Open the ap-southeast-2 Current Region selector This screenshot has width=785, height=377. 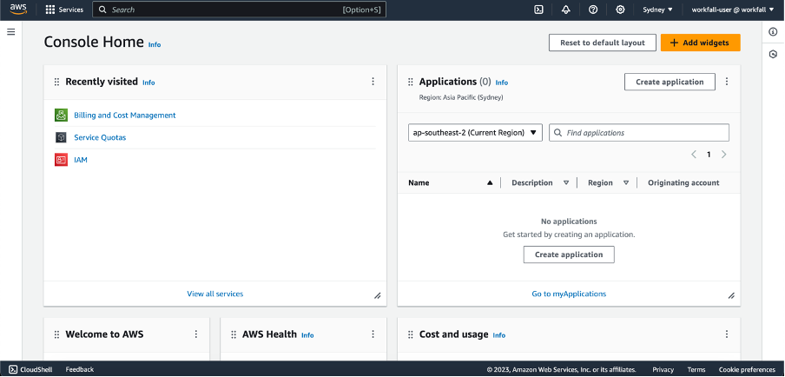pos(475,133)
